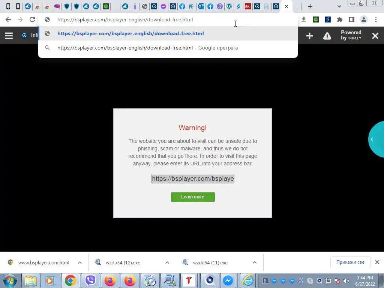Open Chrome's three-dot menu
Image resolution: width=384 pixels, height=288 pixels.
pyautogui.click(x=376, y=19)
